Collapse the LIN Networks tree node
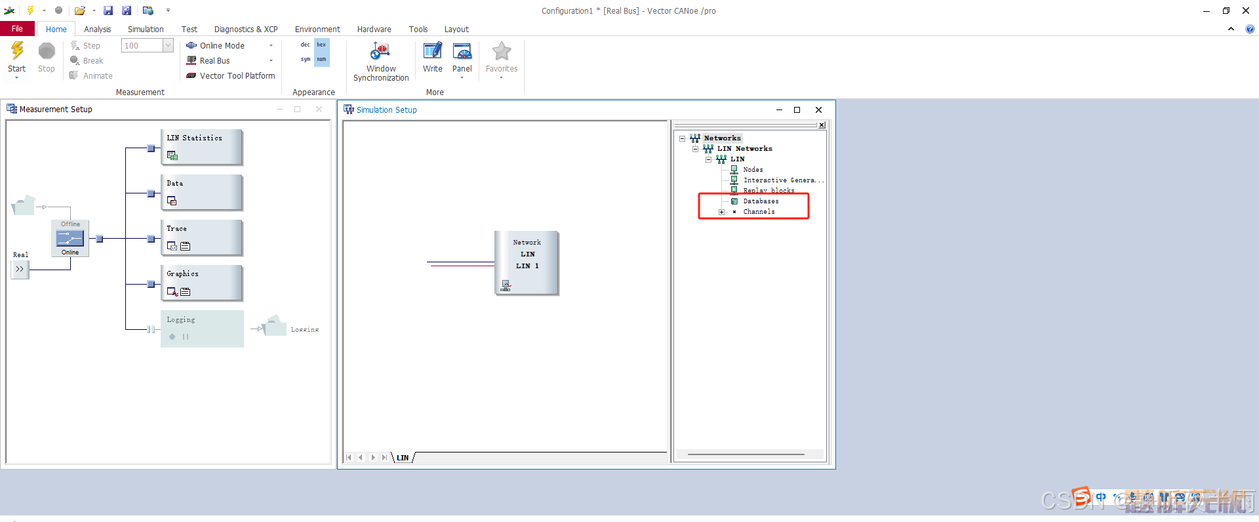This screenshot has height=522, width=1259. tap(695, 149)
